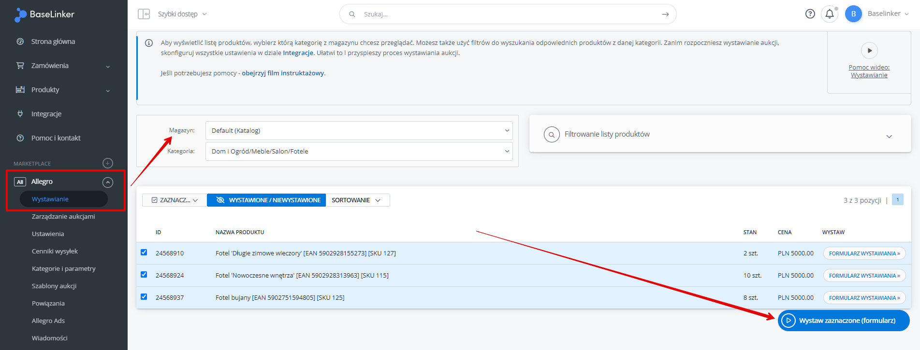920x350 pixels.
Task: Toggle Wystawione / Niewystawione filter
Action: point(266,200)
